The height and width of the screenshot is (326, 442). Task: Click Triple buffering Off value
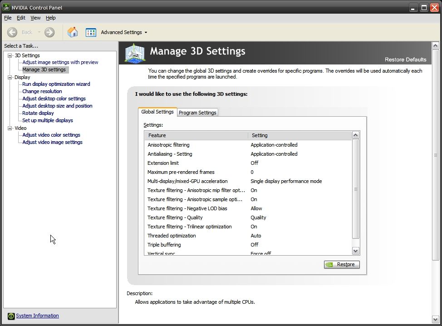point(255,245)
